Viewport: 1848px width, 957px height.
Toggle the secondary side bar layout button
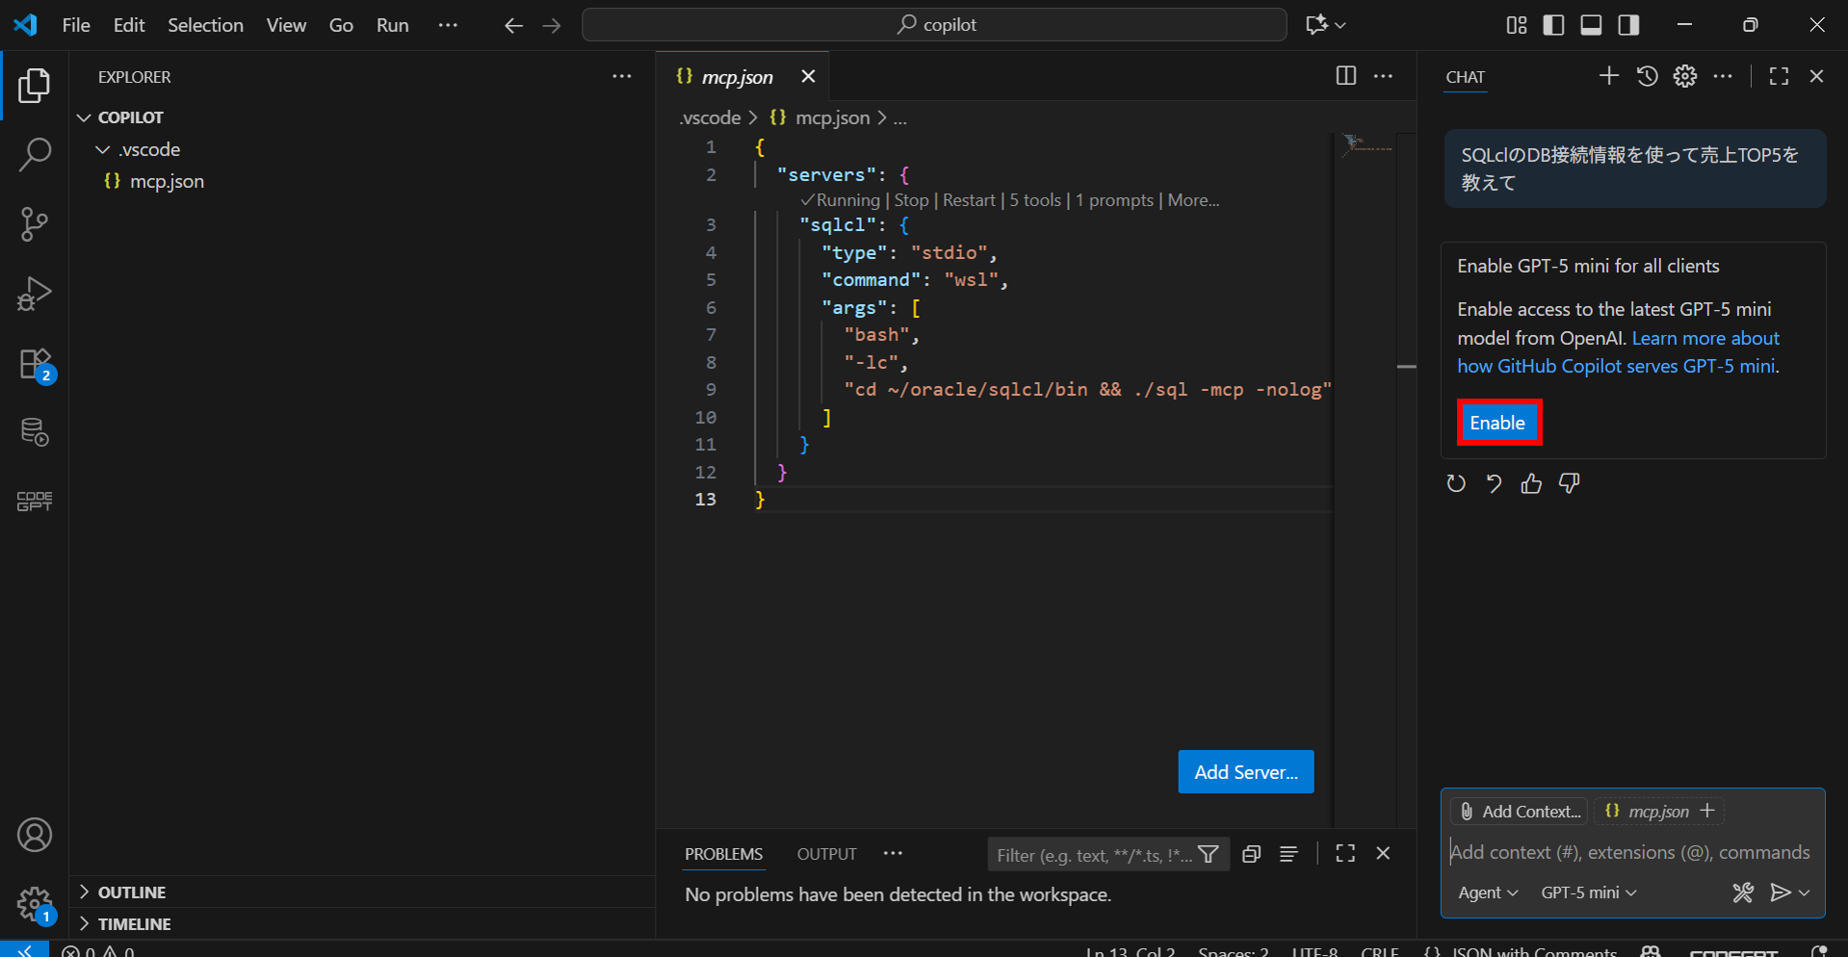(x=1628, y=25)
